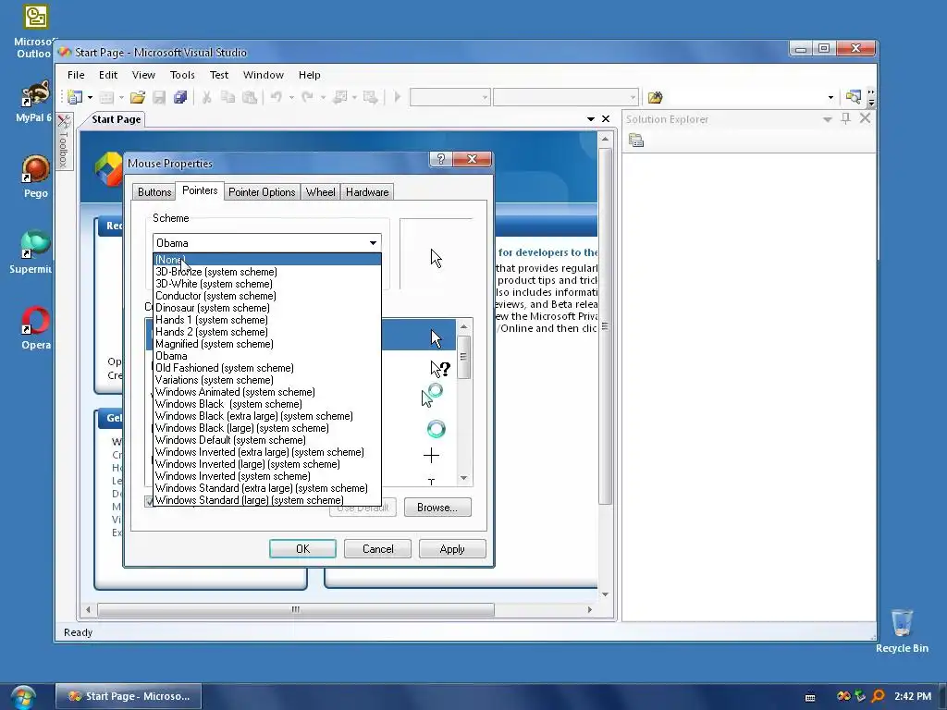Choose Windows Animated (system scheme)
The width and height of the screenshot is (947, 710).
267,392
